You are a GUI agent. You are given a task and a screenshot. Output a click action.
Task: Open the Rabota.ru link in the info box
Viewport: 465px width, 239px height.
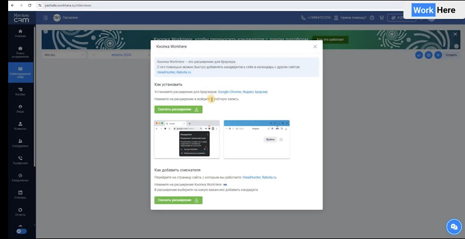click(x=184, y=72)
